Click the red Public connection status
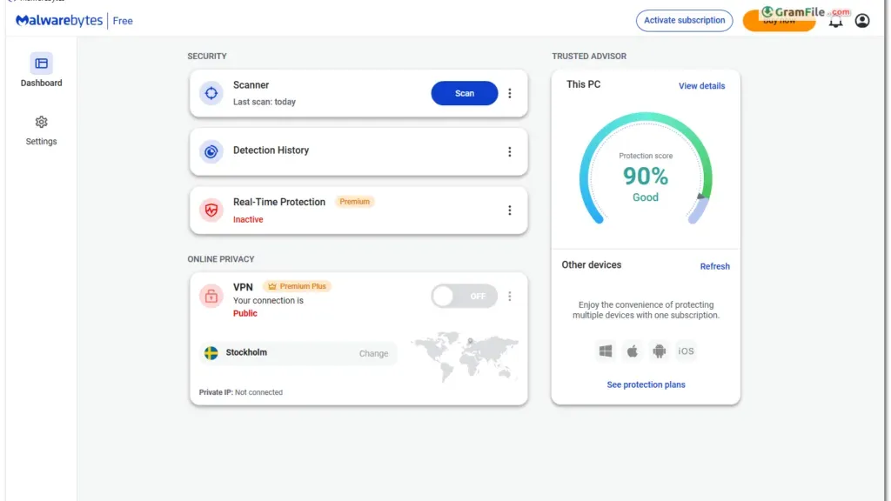This screenshot has height=501, width=891. [x=245, y=313]
